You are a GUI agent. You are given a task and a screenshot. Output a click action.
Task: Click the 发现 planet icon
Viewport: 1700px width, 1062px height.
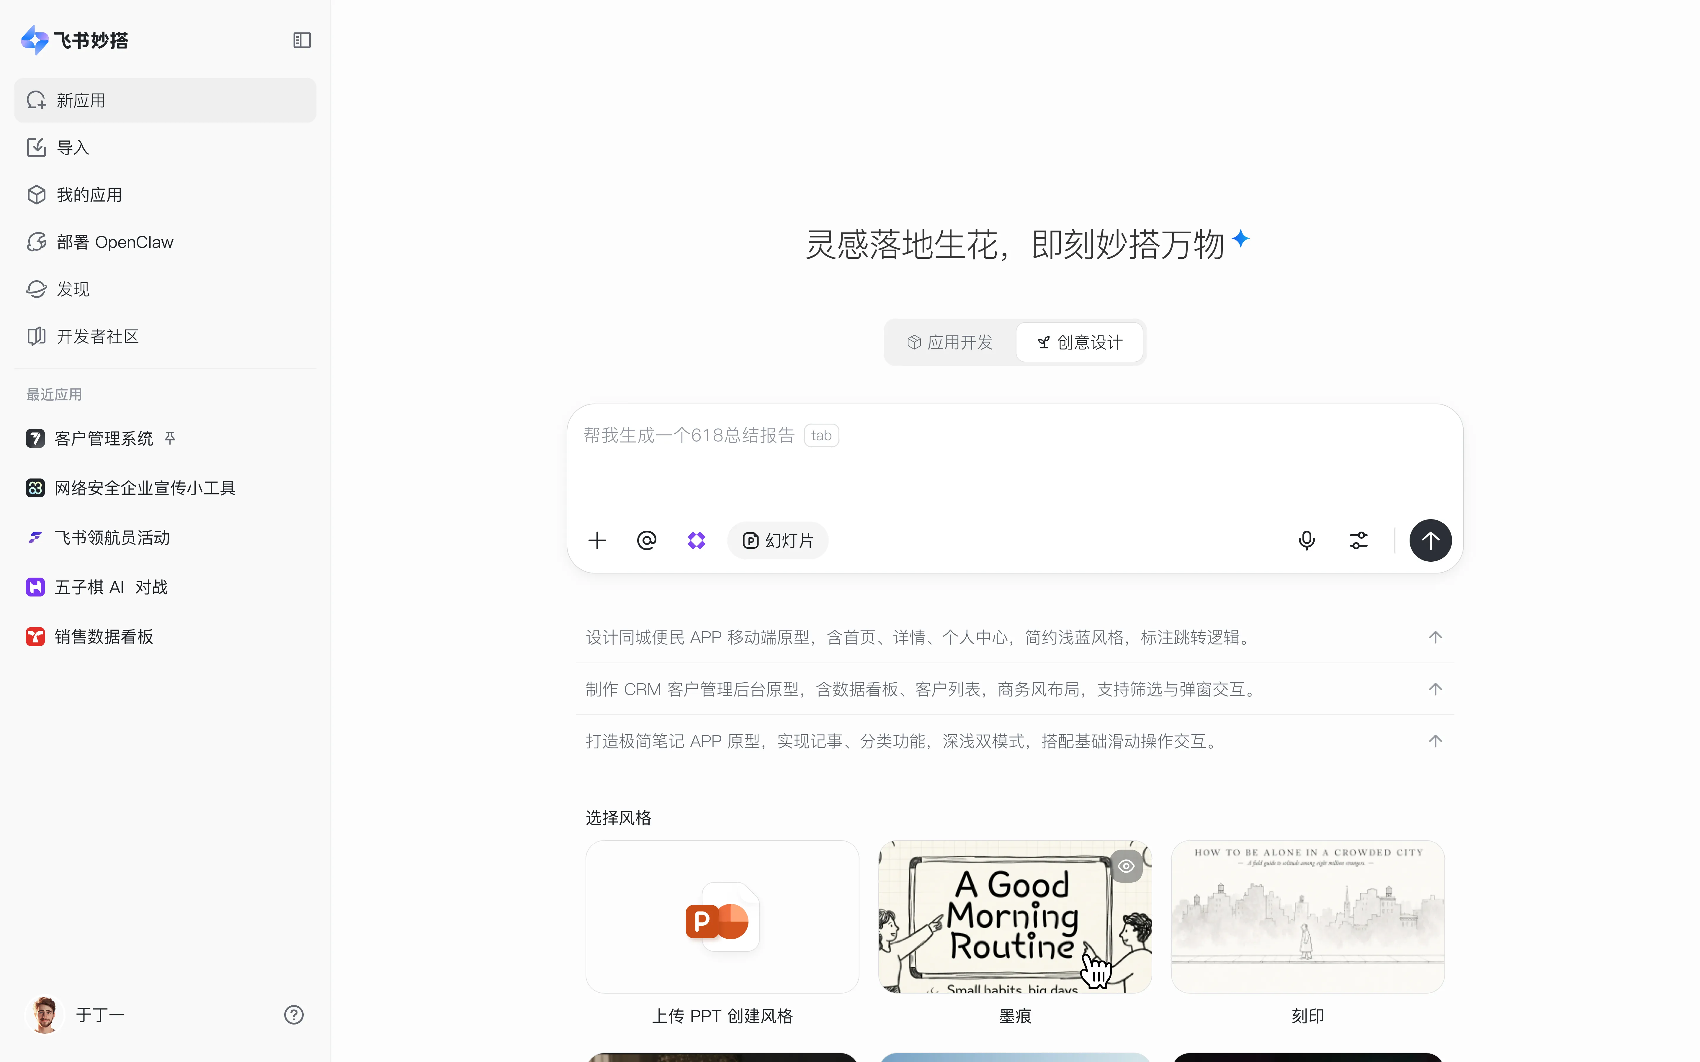(37, 289)
